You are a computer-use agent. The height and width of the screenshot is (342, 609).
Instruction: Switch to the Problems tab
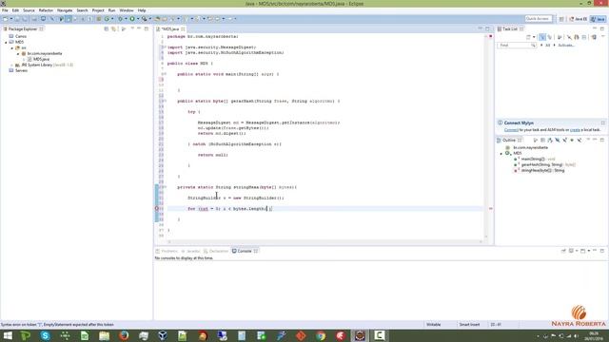[x=167, y=251]
